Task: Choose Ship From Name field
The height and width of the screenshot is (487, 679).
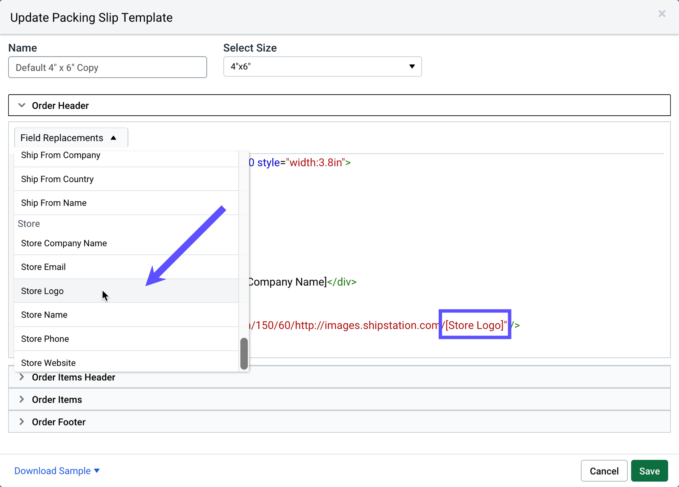Action: point(126,203)
